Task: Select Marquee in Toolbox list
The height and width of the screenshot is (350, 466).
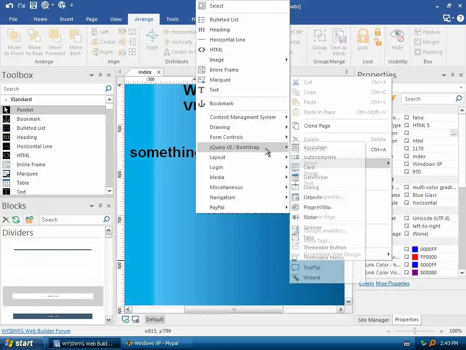Action: (53, 174)
